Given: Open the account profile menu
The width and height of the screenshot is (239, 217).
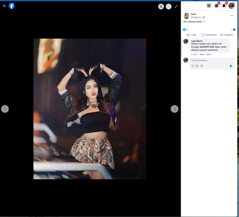Looking at the screenshot, I should click(231, 6).
